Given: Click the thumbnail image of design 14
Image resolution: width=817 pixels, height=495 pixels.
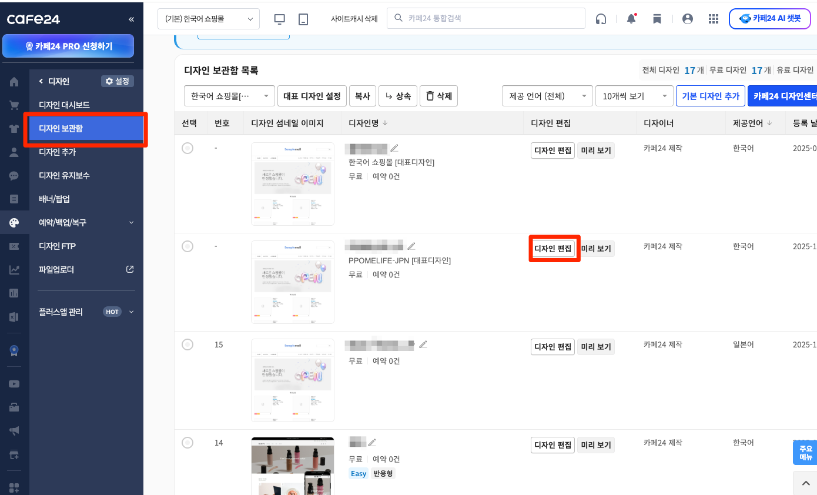Looking at the screenshot, I should (x=292, y=464).
